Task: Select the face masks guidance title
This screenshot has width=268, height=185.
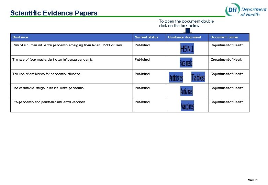Action: 53,60
